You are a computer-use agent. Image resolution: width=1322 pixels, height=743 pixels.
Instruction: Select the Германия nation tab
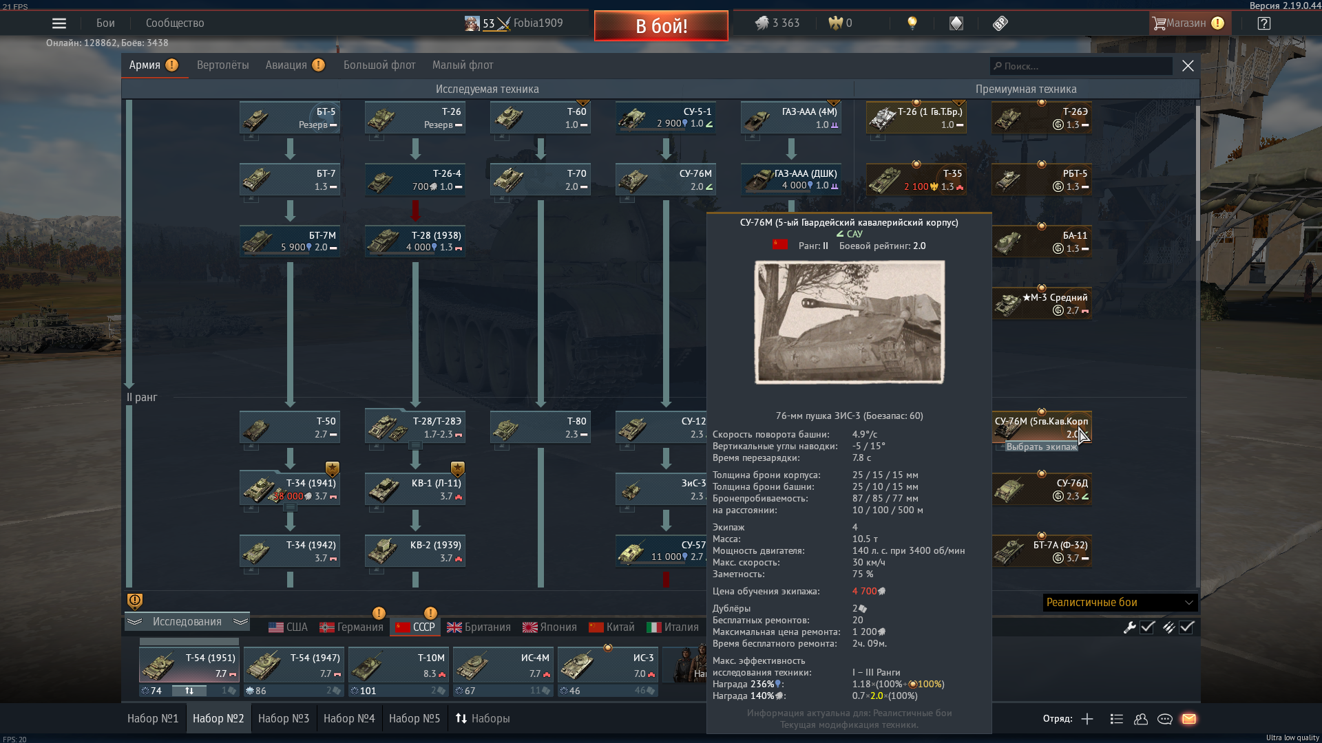[x=351, y=627]
